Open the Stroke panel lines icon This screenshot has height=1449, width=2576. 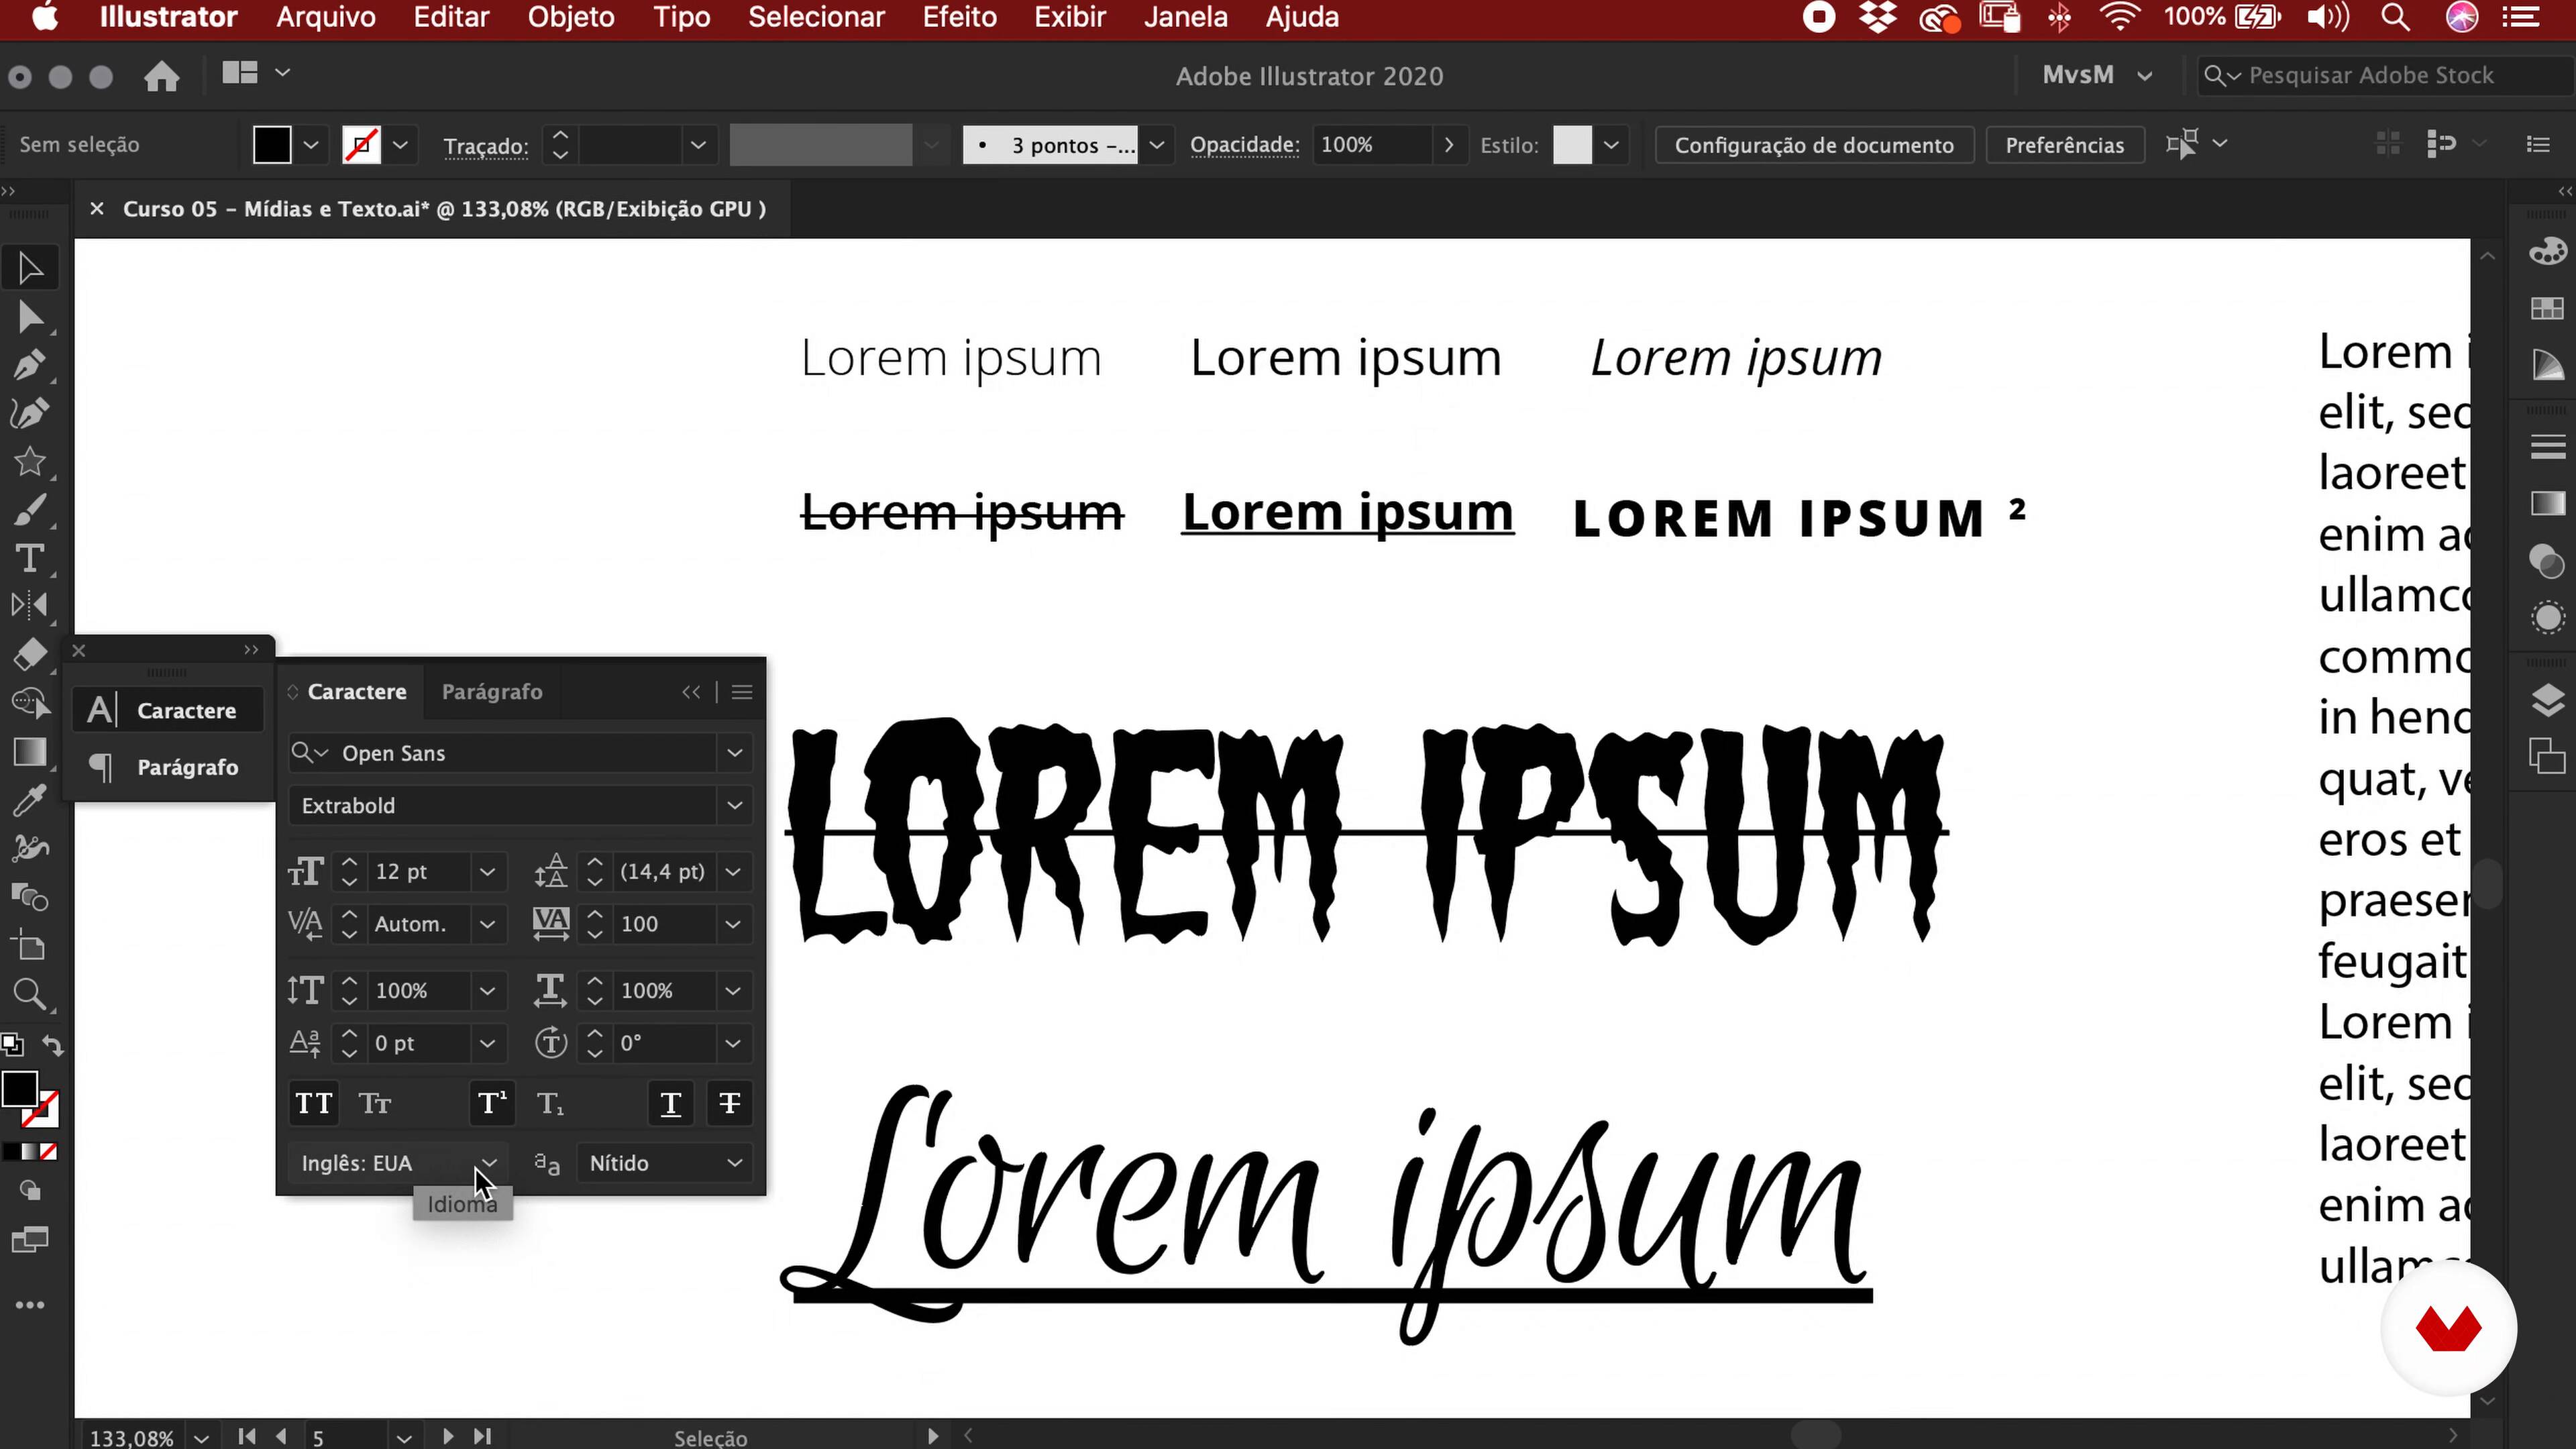[x=2547, y=447]
